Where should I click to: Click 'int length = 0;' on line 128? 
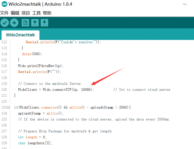click(x=32, y=137)
